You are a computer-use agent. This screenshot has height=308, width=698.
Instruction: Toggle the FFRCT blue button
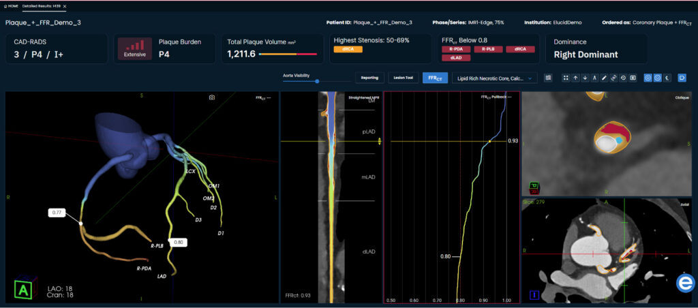(x=435, y=78)
